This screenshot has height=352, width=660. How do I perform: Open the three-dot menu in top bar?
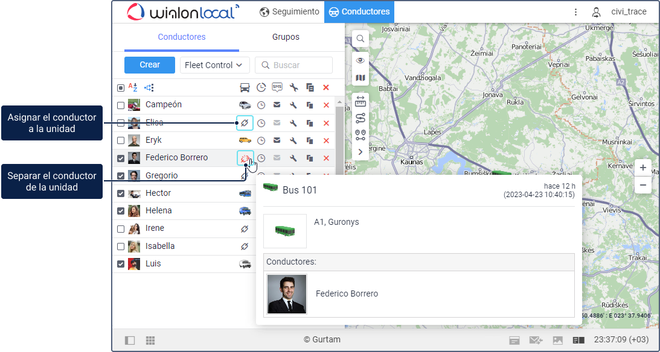pyautogui.click(x=576, y=12)
